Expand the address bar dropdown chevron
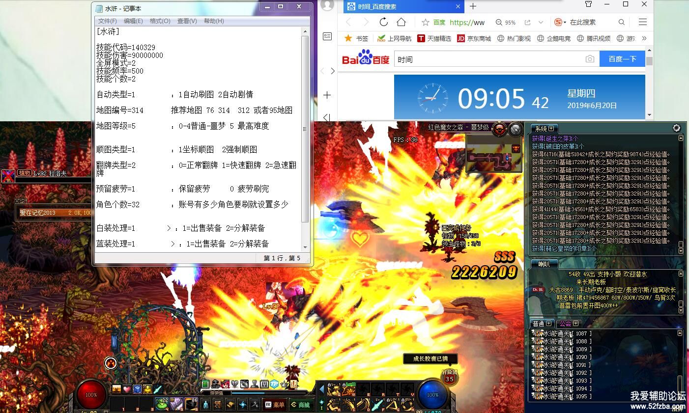This screenshot has height=413, width=689. click(541, 23)
